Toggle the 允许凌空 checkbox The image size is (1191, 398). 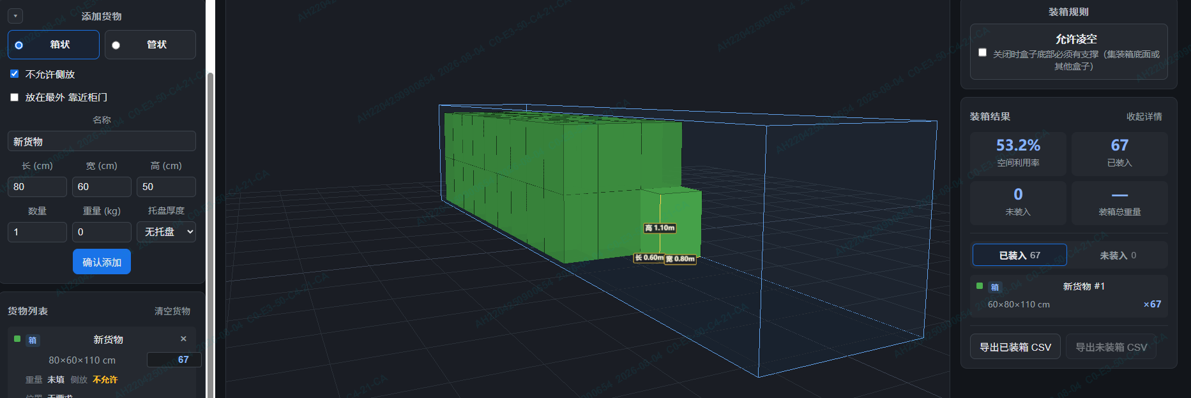[x=982, y=52]
